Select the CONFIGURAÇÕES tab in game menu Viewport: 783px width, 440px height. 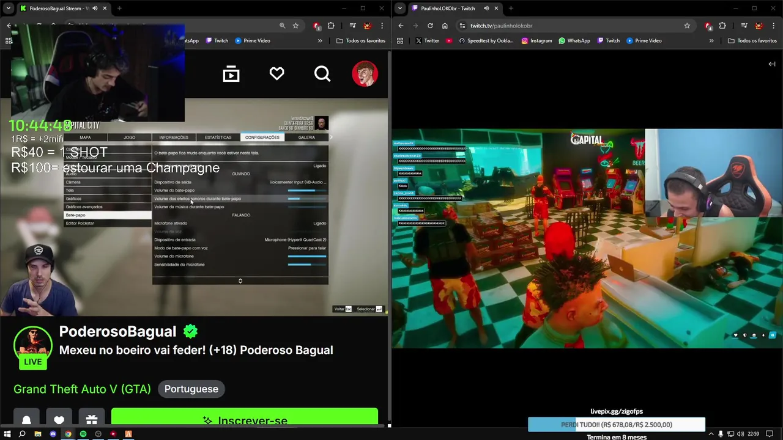(262, 137)
